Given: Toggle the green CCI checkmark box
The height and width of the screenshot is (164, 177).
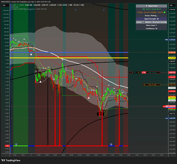Looking at the screenshot, I should tap(165, 12).
